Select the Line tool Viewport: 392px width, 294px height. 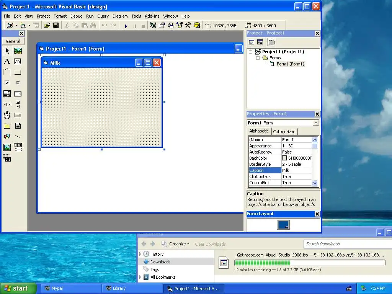18,137
